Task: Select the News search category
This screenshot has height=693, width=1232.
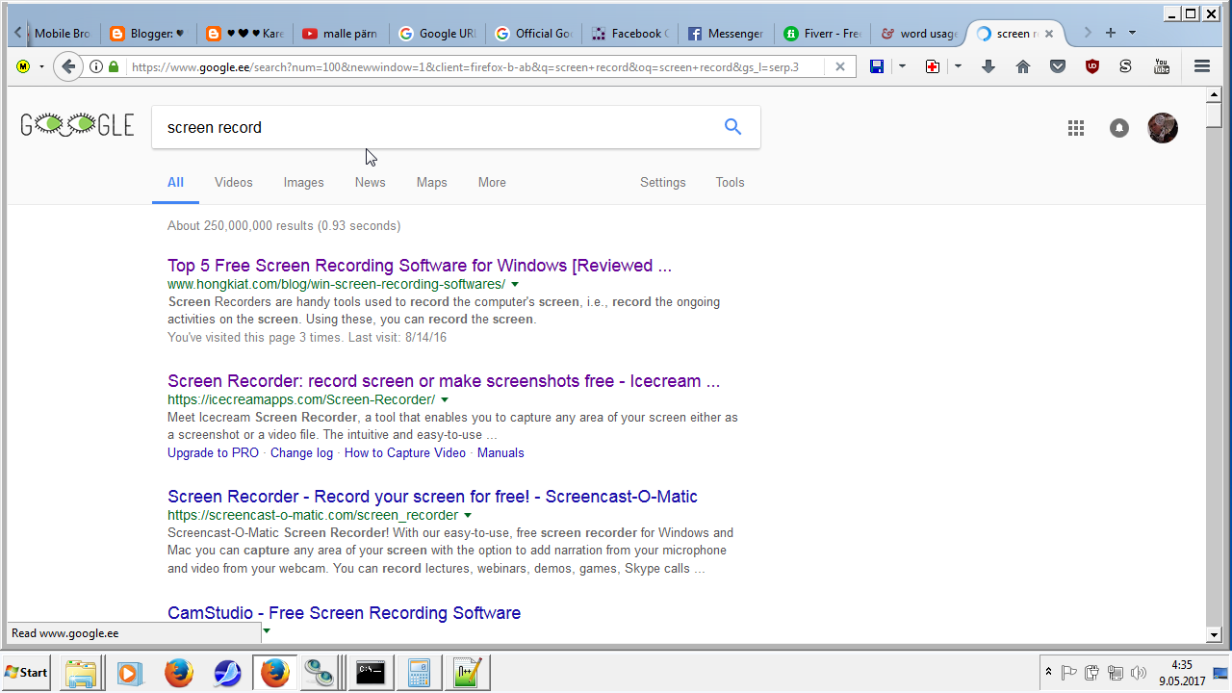Action: [x=370, y=182]
